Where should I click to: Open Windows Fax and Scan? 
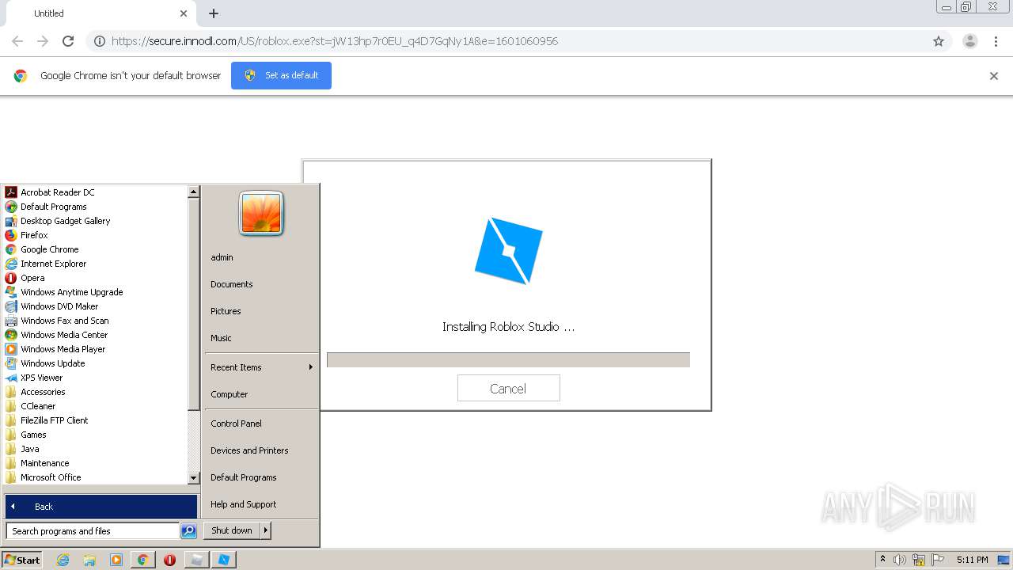point(57,321)
